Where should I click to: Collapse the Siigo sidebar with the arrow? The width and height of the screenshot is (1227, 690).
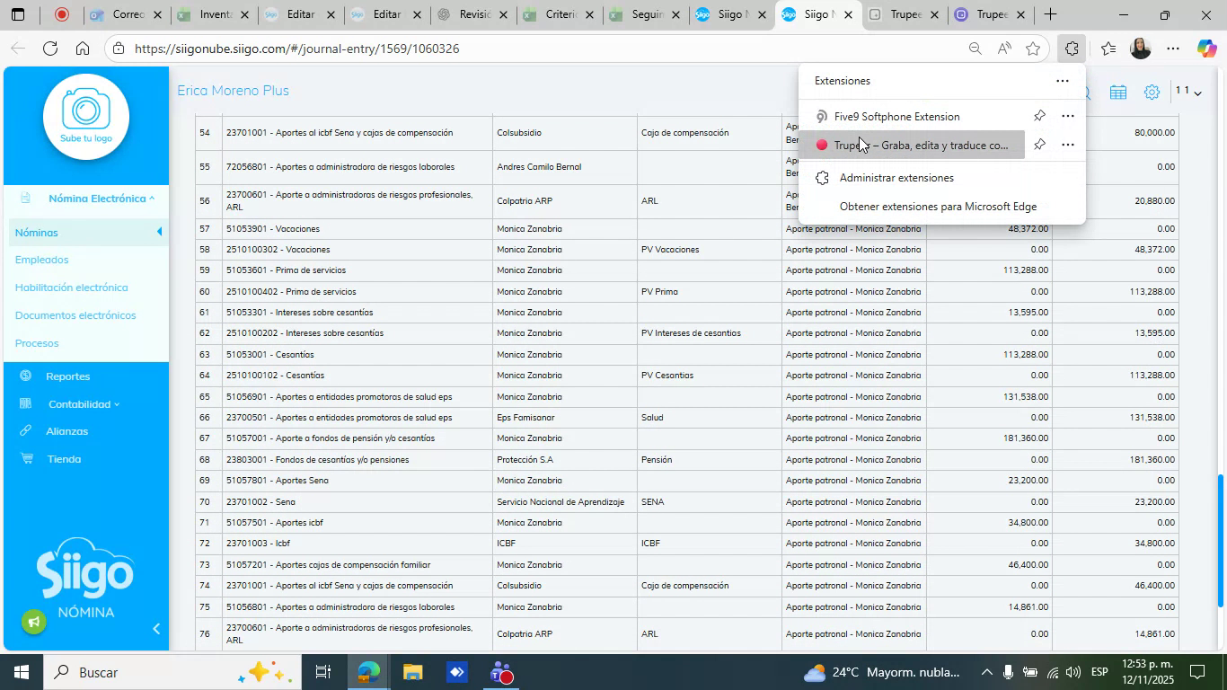click(156, 629)
